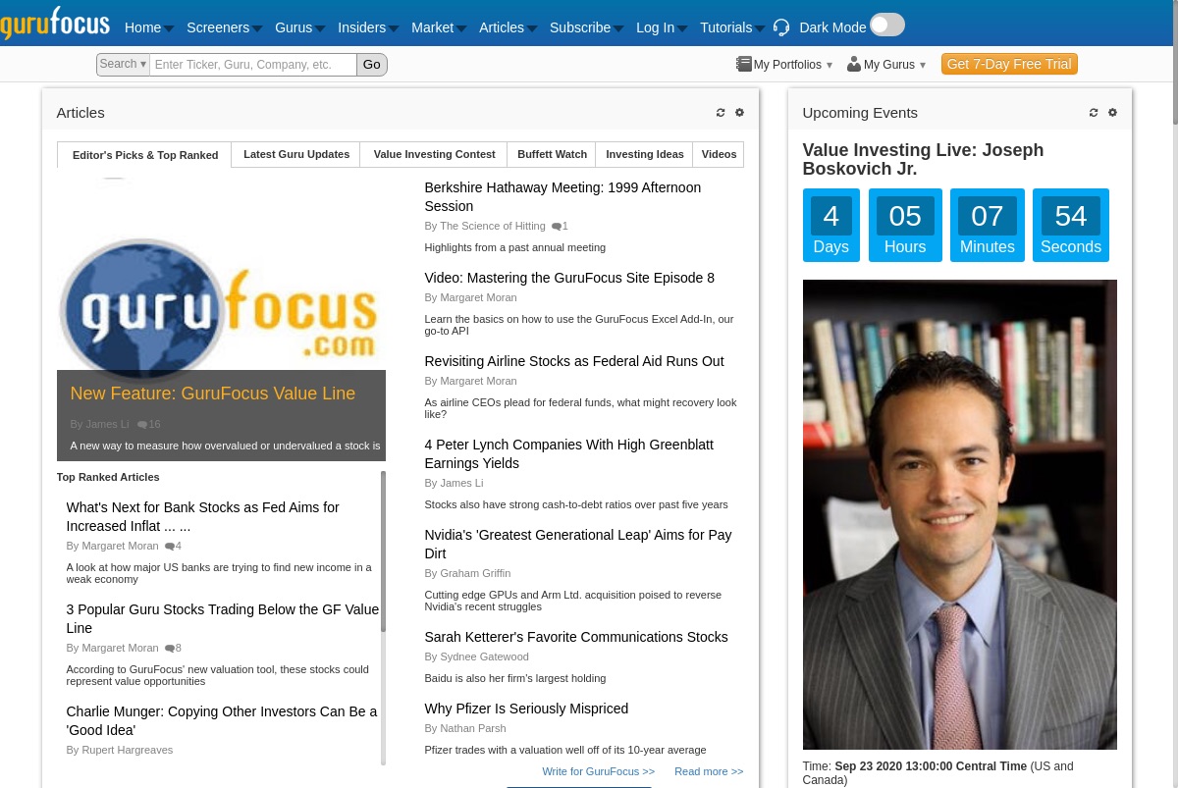Select Editor's Picks & Top Ranked tab
The image size is (1178, 788).
145,155
